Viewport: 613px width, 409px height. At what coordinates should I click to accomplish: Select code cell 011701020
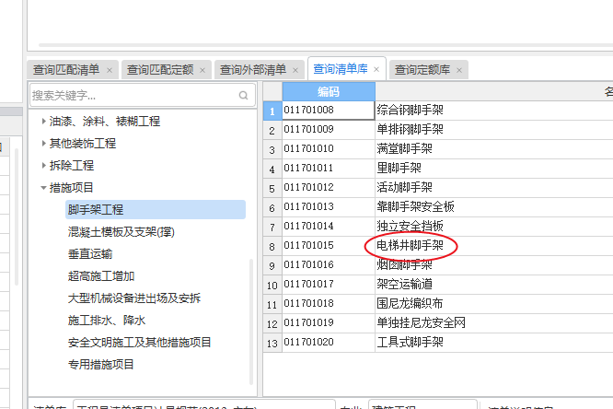[x=329, y=343]
